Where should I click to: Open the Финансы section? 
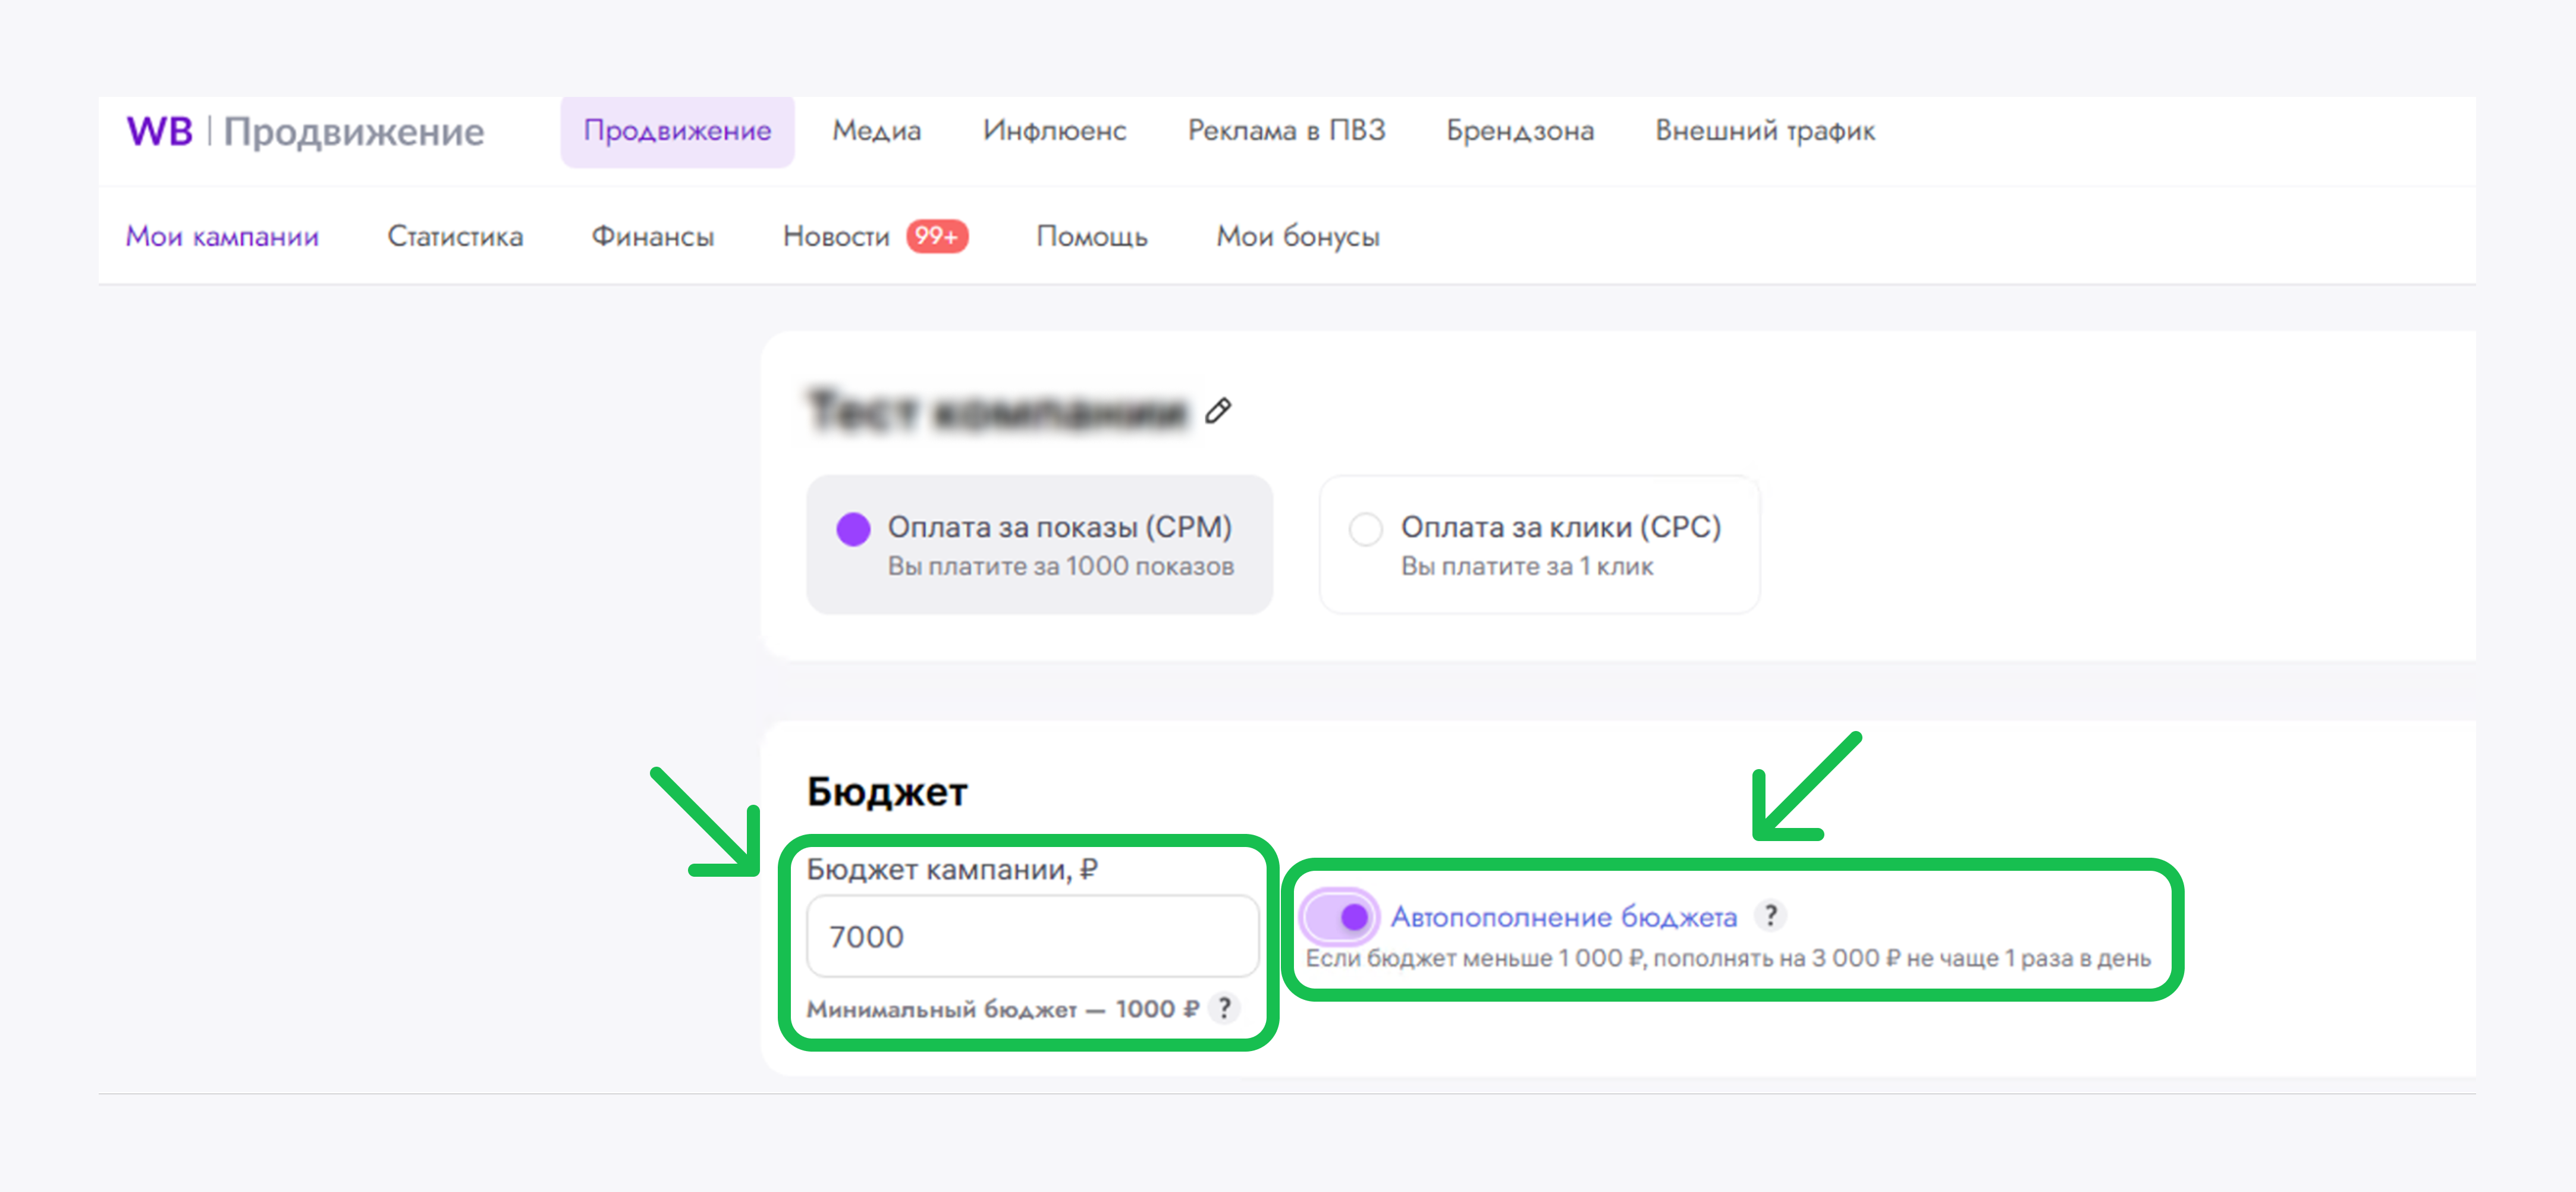pyautogui.click(x=652, y=237)
